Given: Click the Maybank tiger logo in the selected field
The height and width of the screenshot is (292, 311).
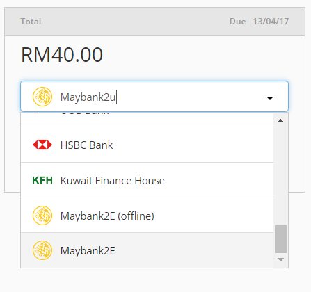Looking at the screenshot, I should tap(42, 97).
